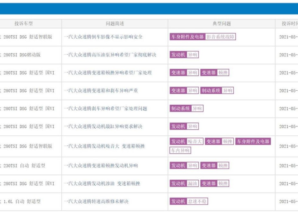
Task: Select 280TSI DSG 舒适型 国VI in 变速箱和刹车 row
Action: tap(29, 91)
